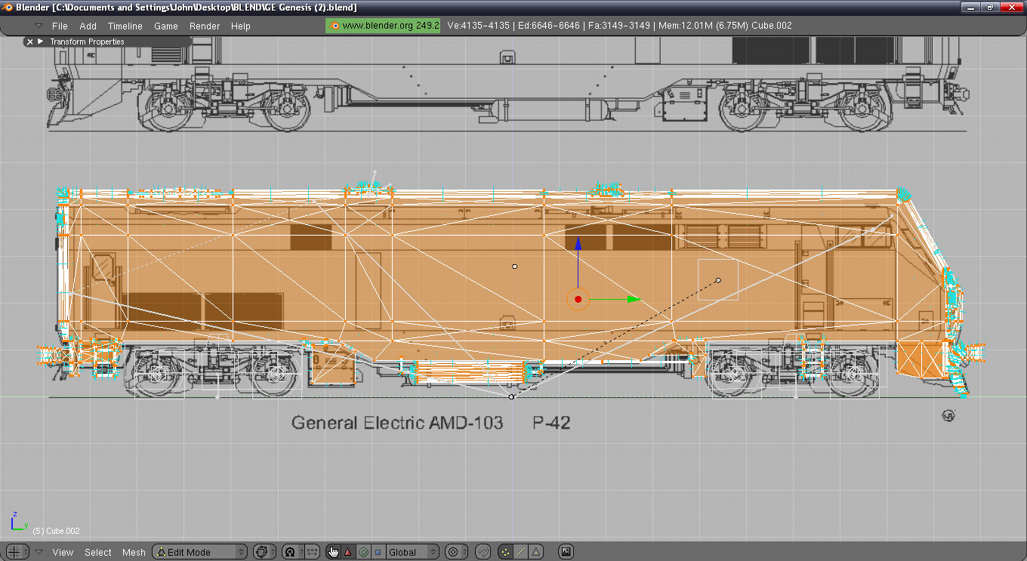Enable the translate manipulator triangle icon
Screen dimensions: 1027x561
(x=348, y=552)
